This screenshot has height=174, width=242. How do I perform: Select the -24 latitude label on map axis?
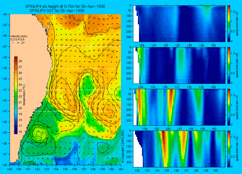[x=5, y=14]
